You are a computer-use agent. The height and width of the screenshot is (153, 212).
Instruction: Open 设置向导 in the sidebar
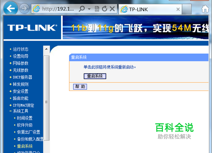[x=20, y=56]
